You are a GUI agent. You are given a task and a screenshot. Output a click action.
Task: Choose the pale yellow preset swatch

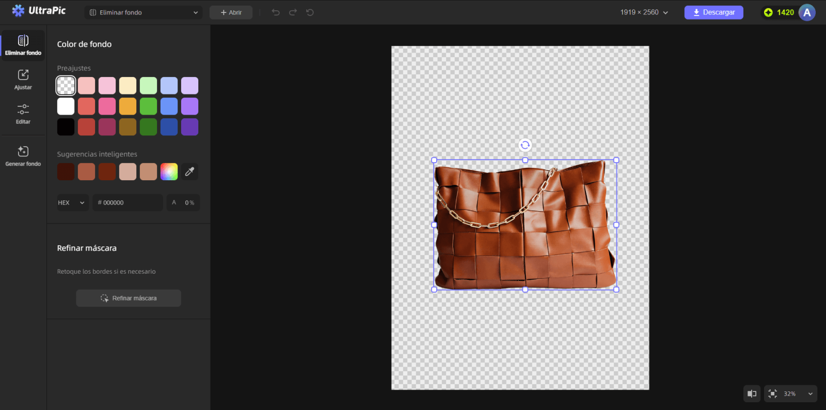pyautogui.click(x=128, y=86)
